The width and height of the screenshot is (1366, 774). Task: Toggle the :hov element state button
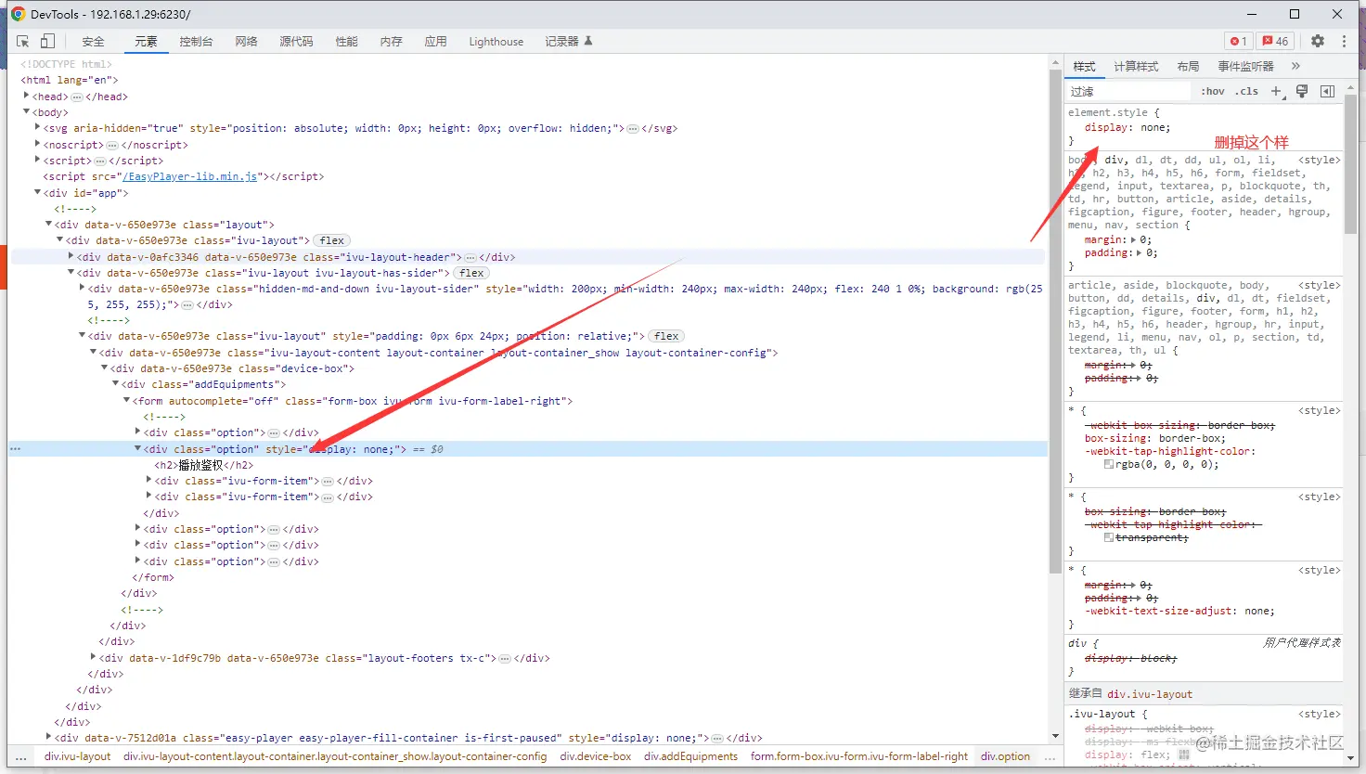coord(1213,91)
